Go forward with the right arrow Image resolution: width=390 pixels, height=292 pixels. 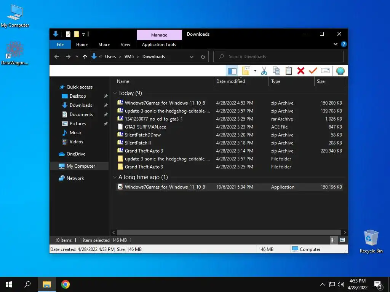click(x=68, y=57)
